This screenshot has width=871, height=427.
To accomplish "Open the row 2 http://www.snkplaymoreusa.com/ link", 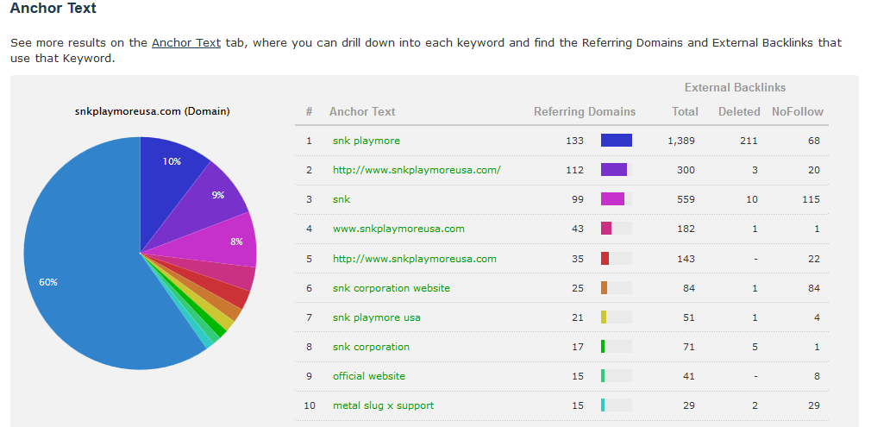I will pyautogui.click(x=417, y=170).
